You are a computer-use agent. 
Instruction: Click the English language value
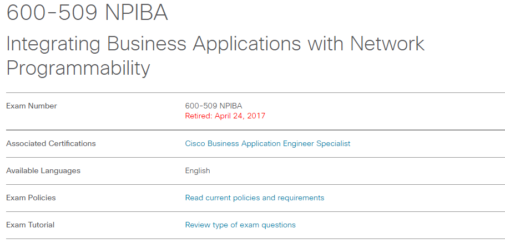coord(198,171)
